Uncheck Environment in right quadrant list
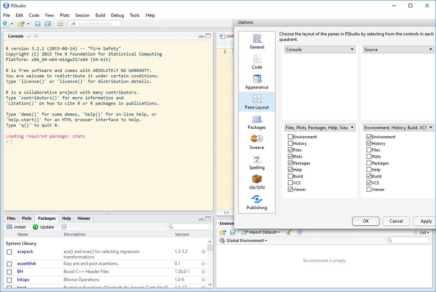Viewport: 436px width, 292px height. (x=369, y=137)
